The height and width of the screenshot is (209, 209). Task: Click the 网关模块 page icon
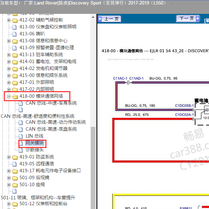click(x=21, y=143)
